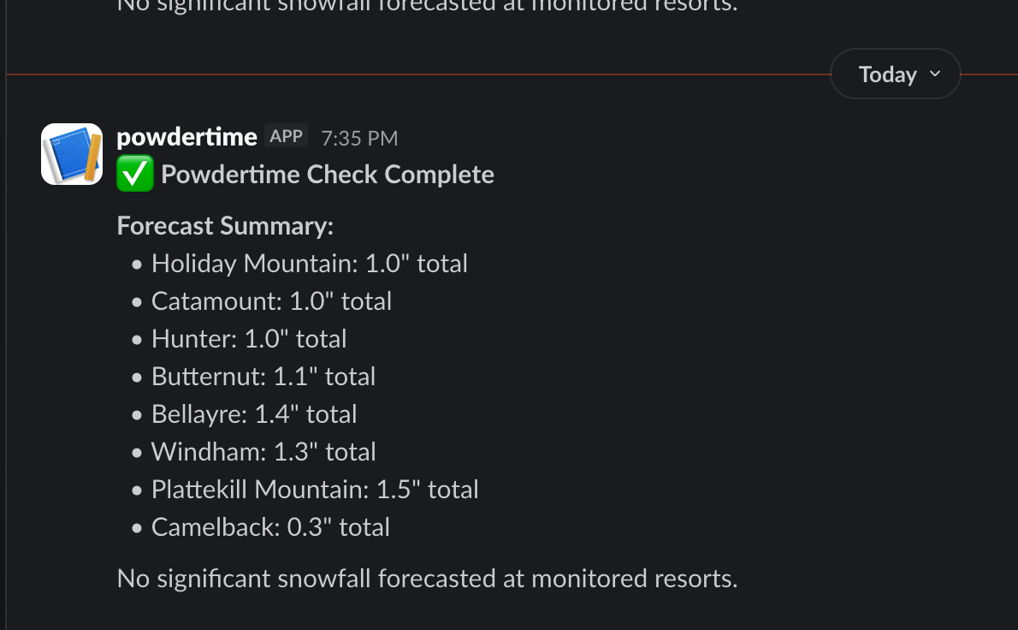Click the Butternut forecast line
Image resolution: width=1018 pixels, height=630 pixels.
click(263, 376)
